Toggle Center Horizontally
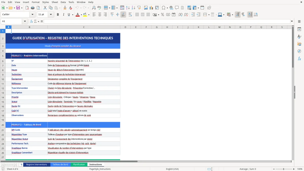 100,15
